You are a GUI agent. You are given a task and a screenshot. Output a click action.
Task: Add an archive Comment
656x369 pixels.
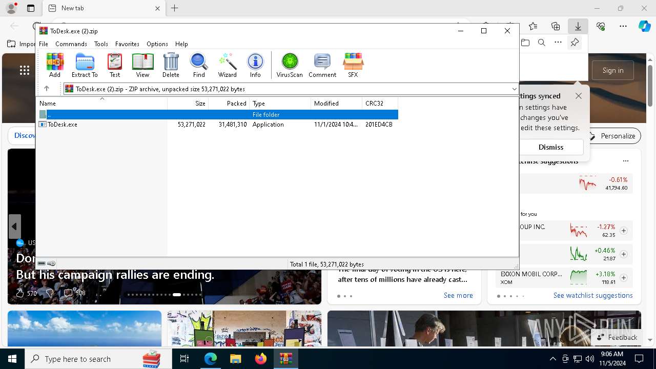coord(322,65)
